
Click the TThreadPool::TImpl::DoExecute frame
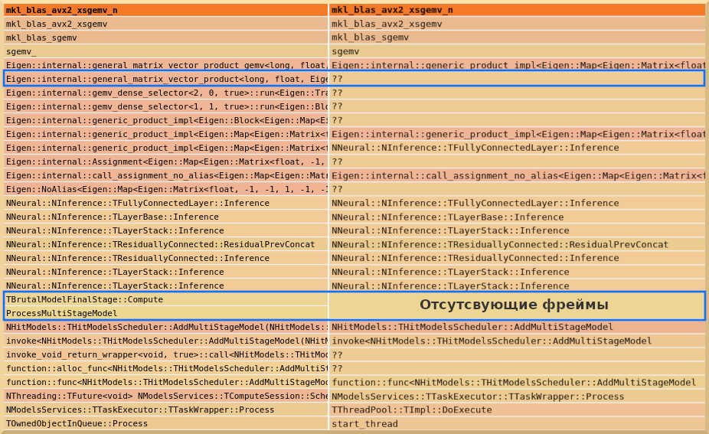click(517, 410)
